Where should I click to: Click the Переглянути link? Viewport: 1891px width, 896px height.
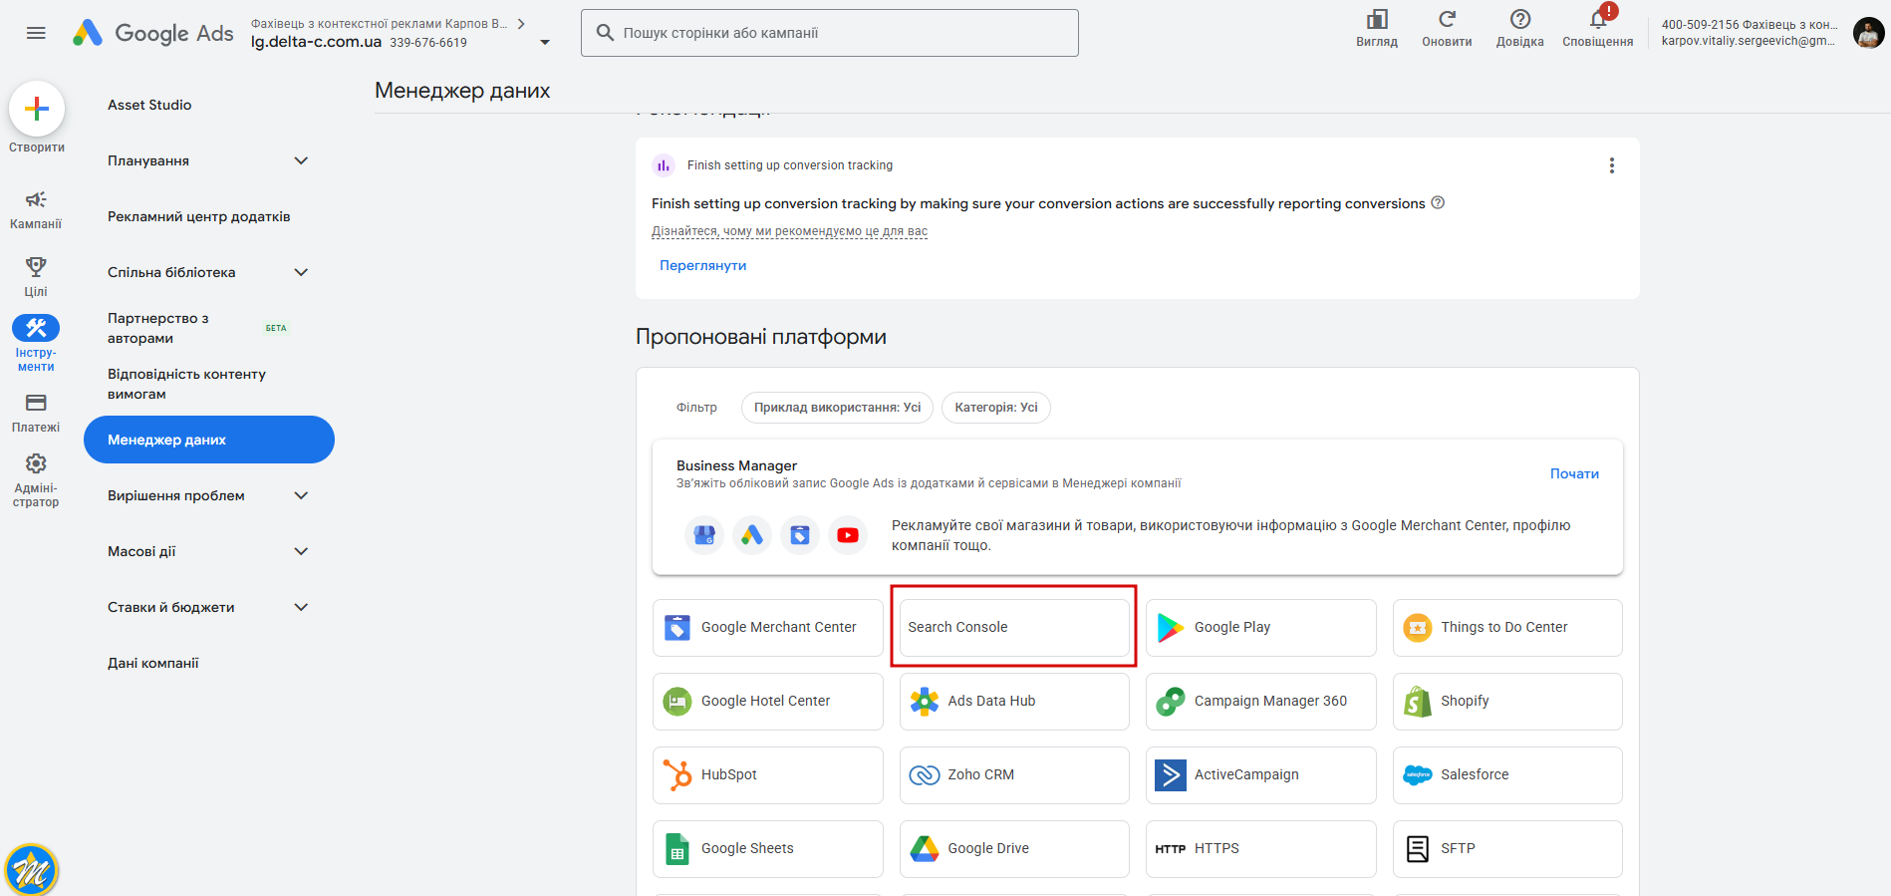pyautogui.click(x=702, y=265)
